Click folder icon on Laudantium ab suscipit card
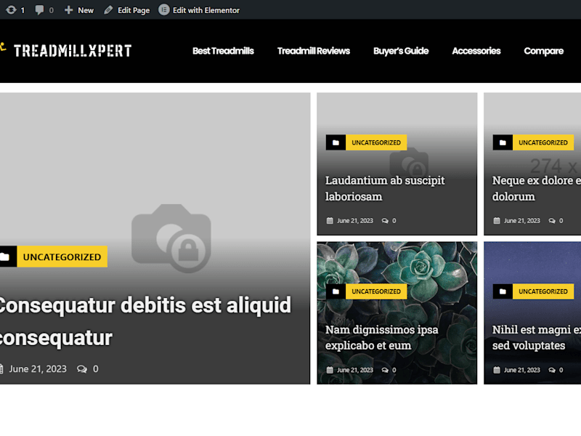 tap(336, 142)
